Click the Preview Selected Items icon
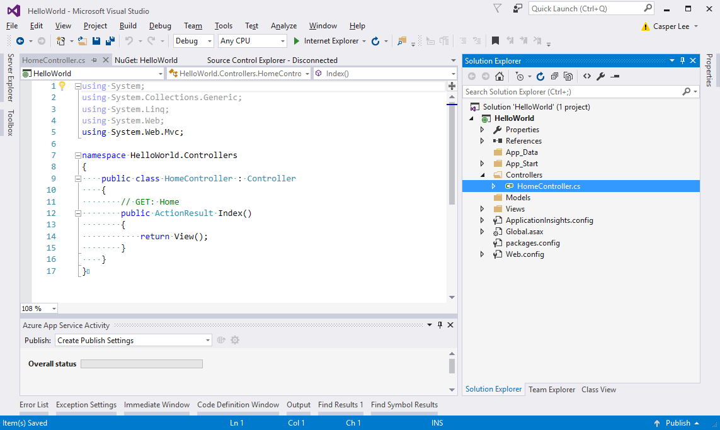Image resolution: width=720 pixels, height=430 pixels. point(615,76)
